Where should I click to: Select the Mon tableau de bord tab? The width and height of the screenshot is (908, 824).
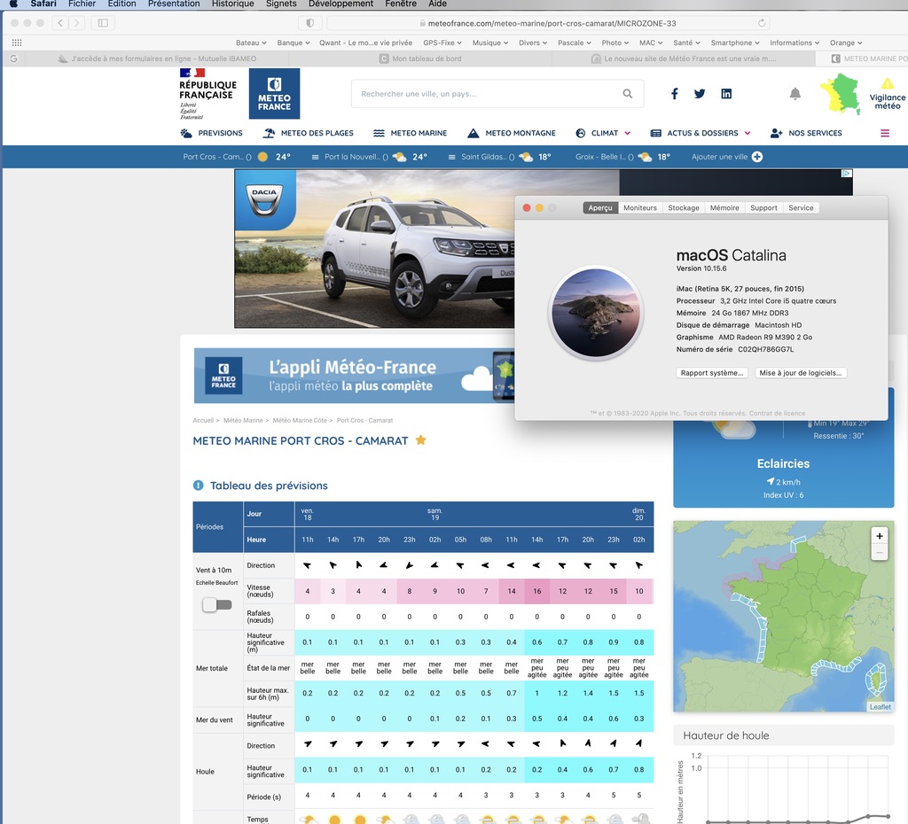(419, 58)
